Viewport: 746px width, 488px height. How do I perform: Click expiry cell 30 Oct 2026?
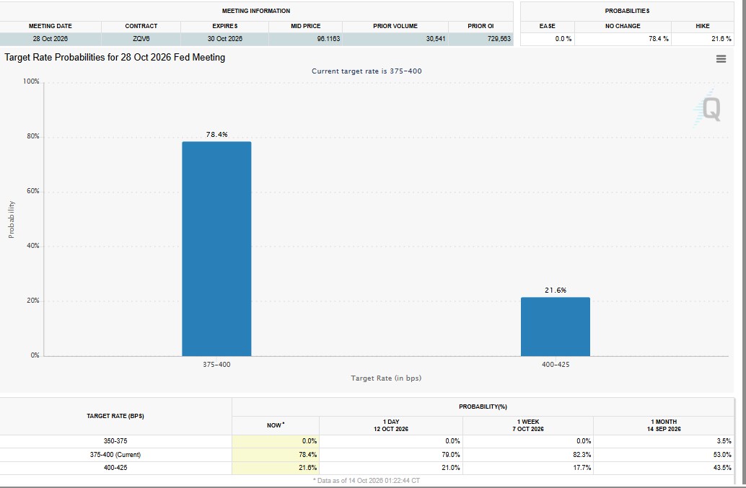pos(224,39)
